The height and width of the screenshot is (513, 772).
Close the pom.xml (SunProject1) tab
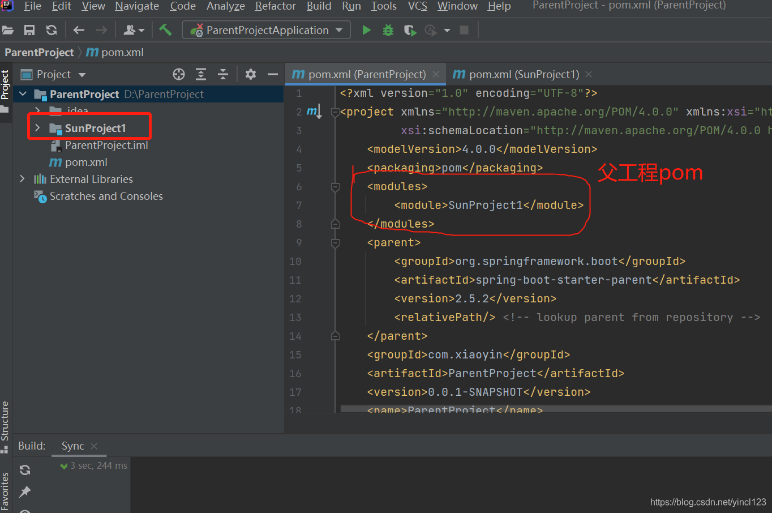point(589,74)
